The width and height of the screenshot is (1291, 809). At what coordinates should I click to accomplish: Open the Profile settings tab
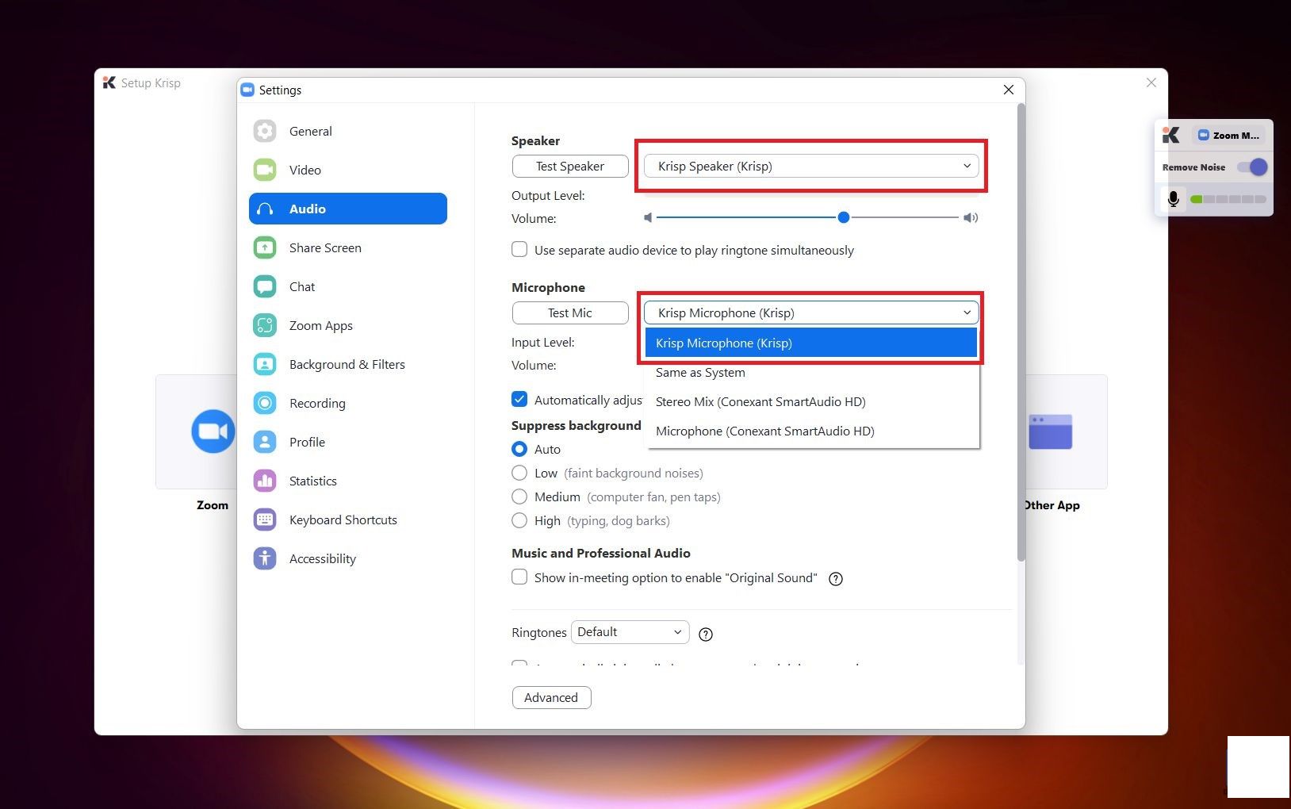pyautogui.click(x=348, y=442)
